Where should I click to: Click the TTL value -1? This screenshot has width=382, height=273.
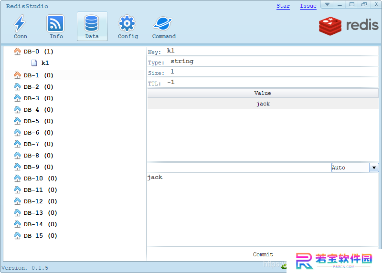[171, 82]
